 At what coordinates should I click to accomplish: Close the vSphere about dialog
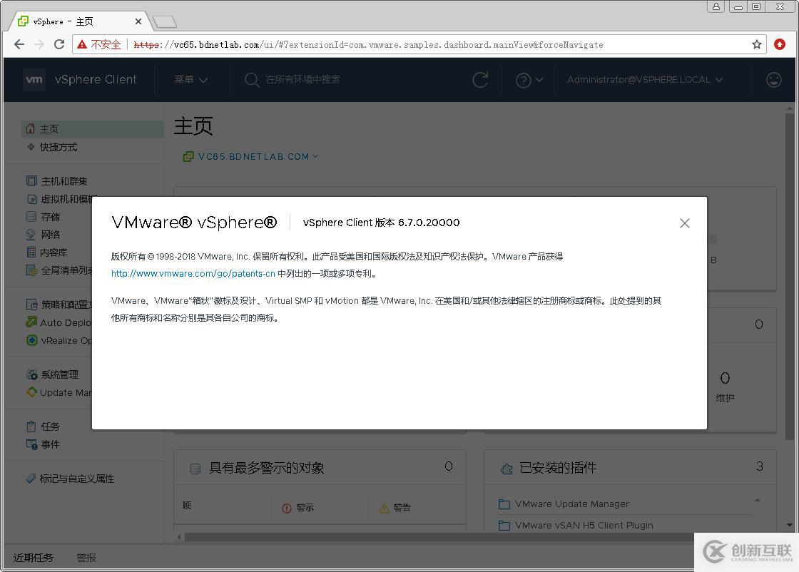pos(684,223)
